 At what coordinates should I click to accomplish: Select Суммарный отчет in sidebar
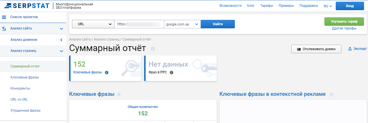click(x=25, y=66)
